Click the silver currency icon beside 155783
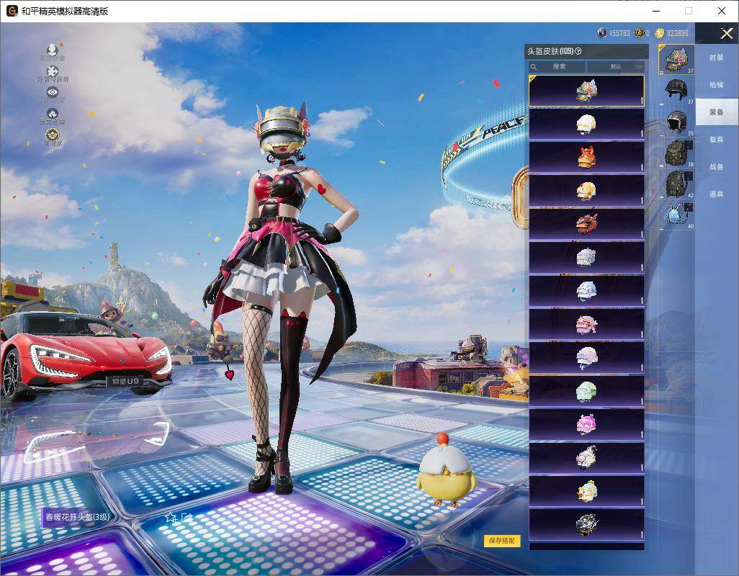Image resolution: width=739 pixels, height=576 pixels. point(602,33)
